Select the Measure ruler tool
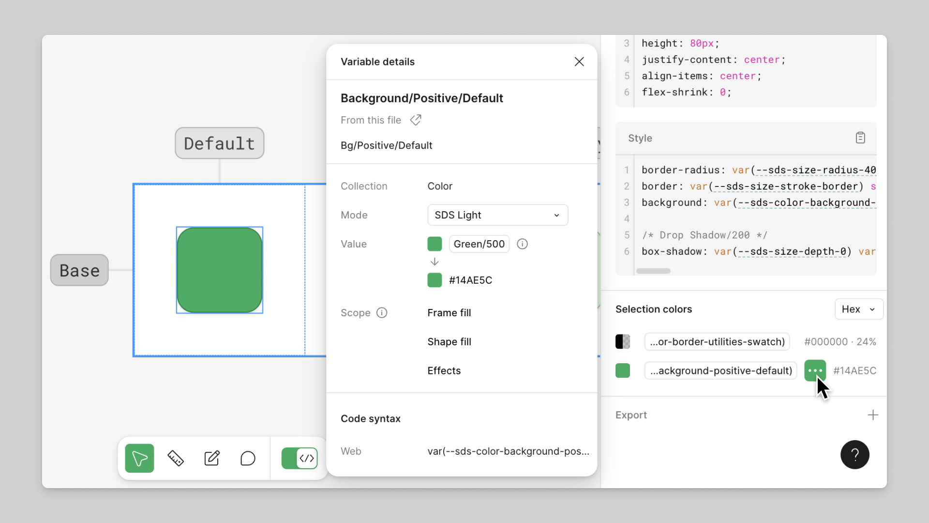The height and width of the screenshot is (523, 929). 176,458
